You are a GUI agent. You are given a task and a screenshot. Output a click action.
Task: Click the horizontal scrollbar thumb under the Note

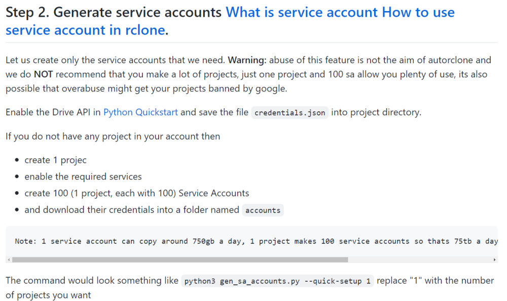point(180,260)
